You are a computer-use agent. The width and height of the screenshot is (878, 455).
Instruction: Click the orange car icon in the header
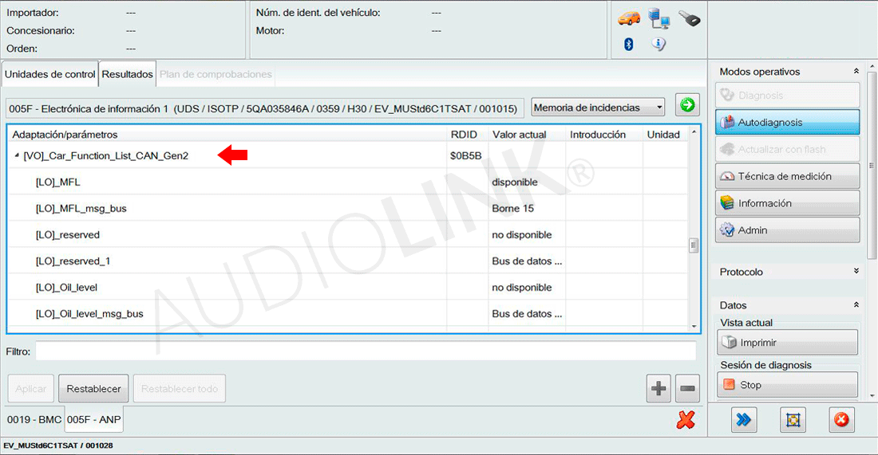click(629, 18)
